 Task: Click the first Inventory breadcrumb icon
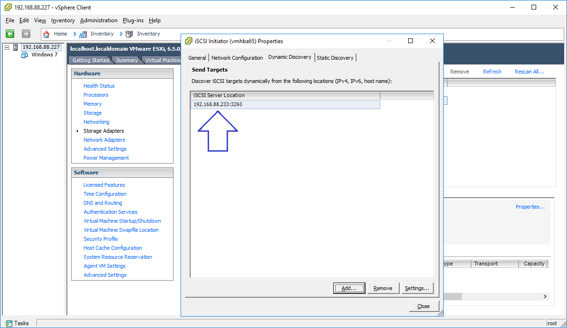click(83, 34)
